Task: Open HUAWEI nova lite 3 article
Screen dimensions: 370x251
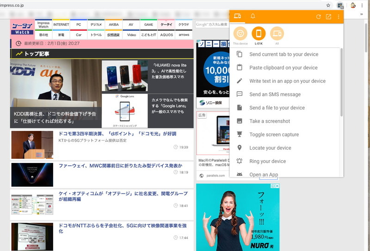Action: tap(169, 71)
